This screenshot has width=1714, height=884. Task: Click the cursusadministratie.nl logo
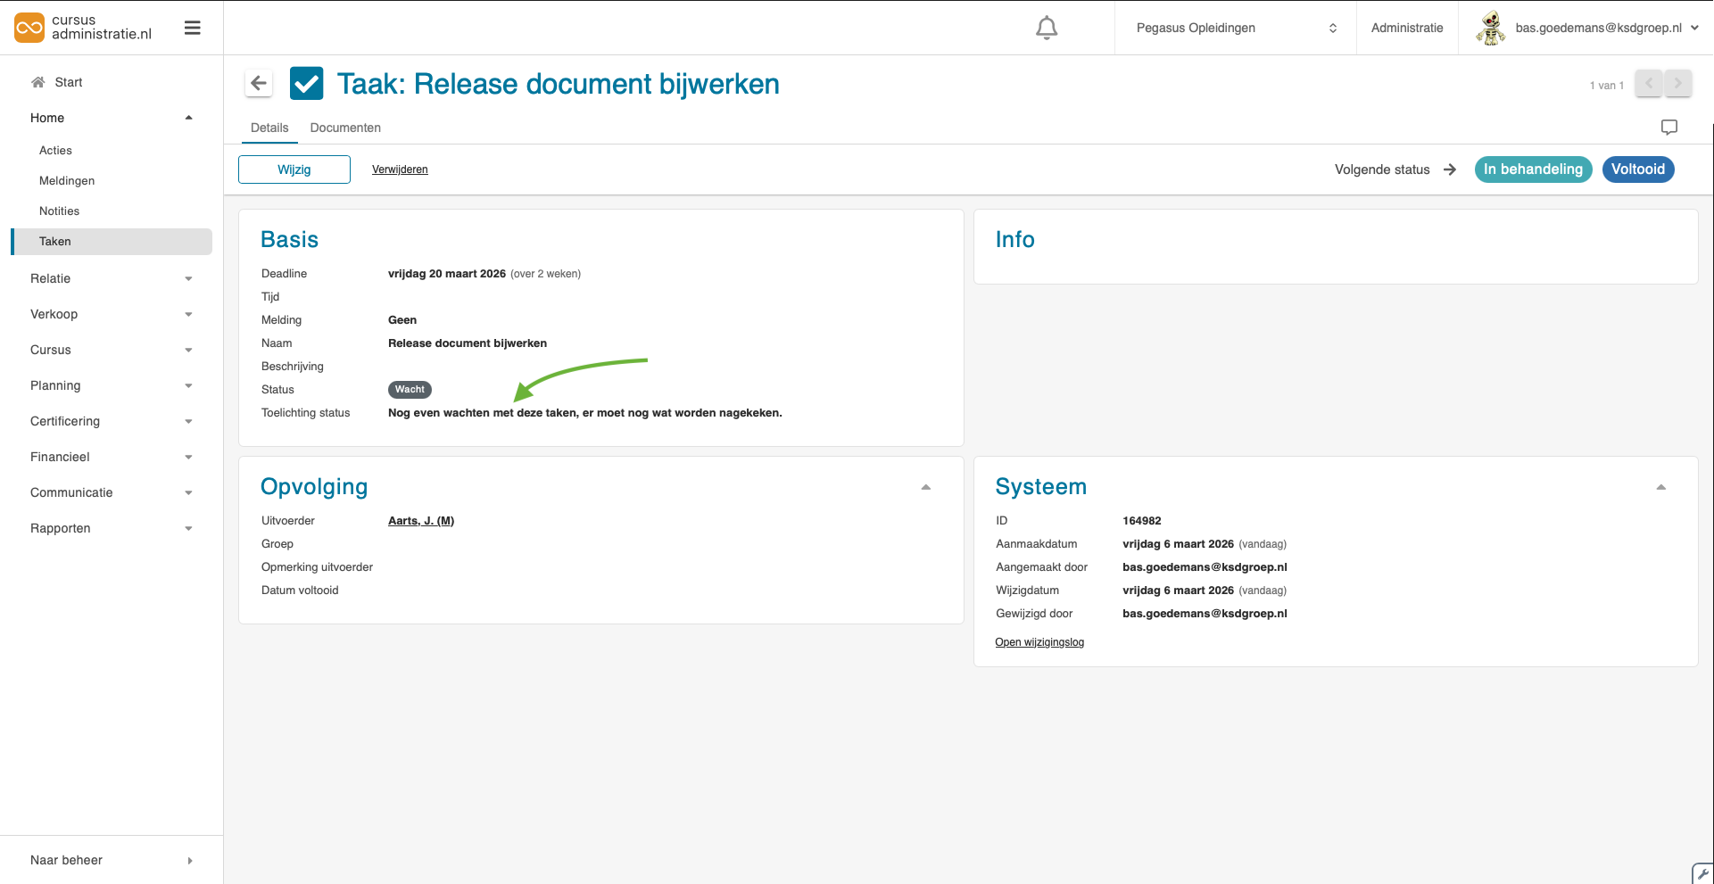pyautogui.click(x=83, y=28)
